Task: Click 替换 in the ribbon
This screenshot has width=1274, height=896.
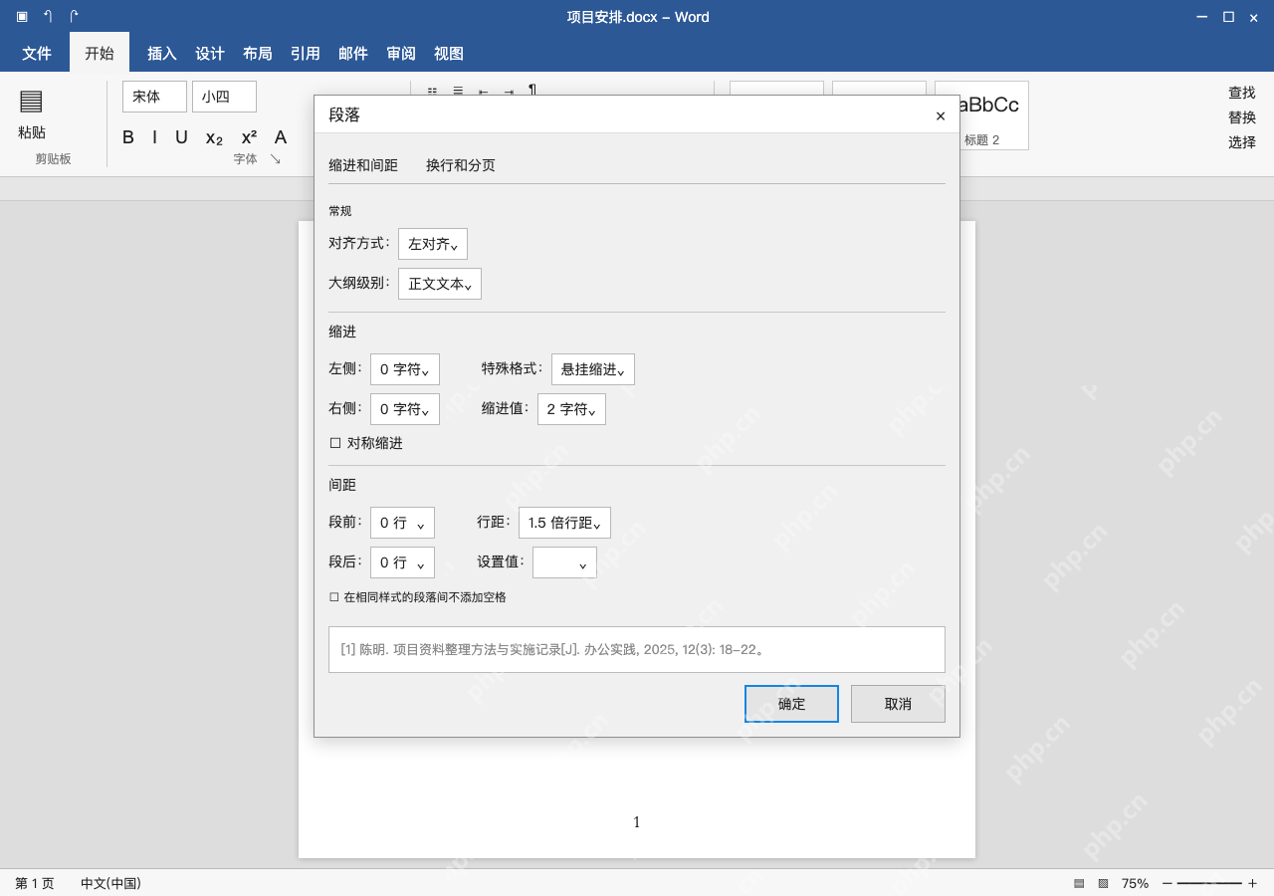Action: 1242,117
